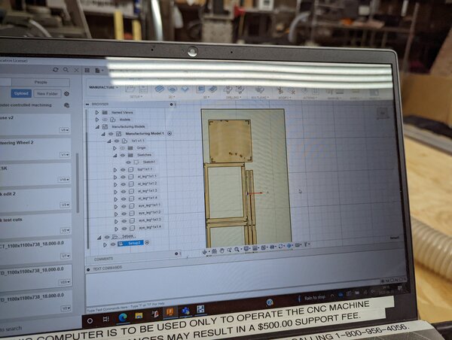Click the Look At icon
The height and width of the screenshot is (340, 452).
point(214,251)
